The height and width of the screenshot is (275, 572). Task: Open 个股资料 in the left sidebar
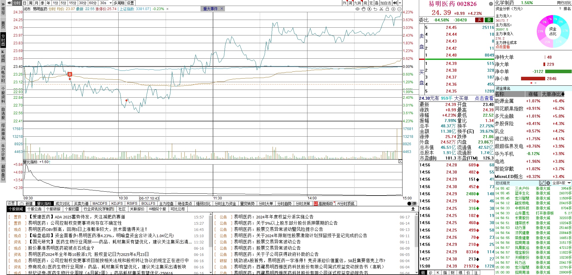pyautogui.click(x=3, y=95)
